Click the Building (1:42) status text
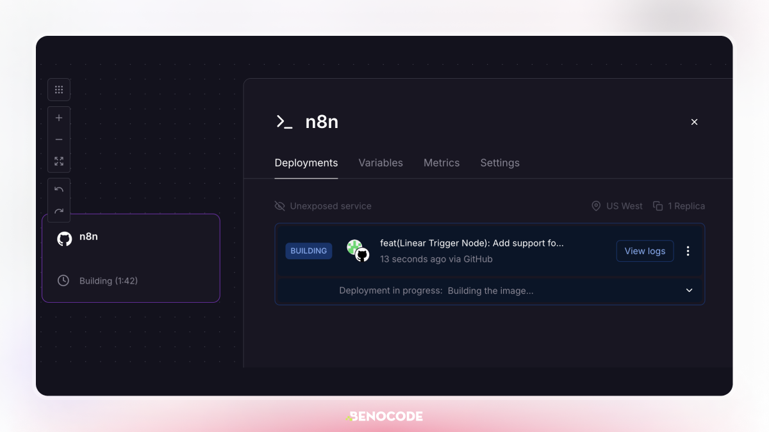 108,281
